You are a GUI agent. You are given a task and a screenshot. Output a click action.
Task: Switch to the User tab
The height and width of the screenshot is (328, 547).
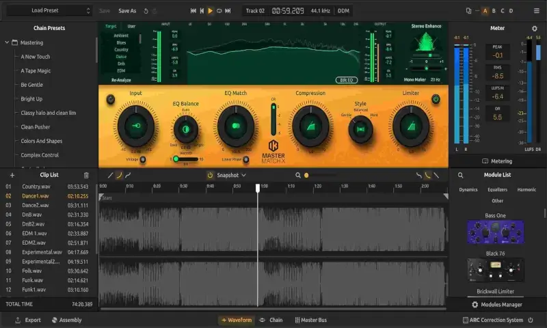[131, 26]
